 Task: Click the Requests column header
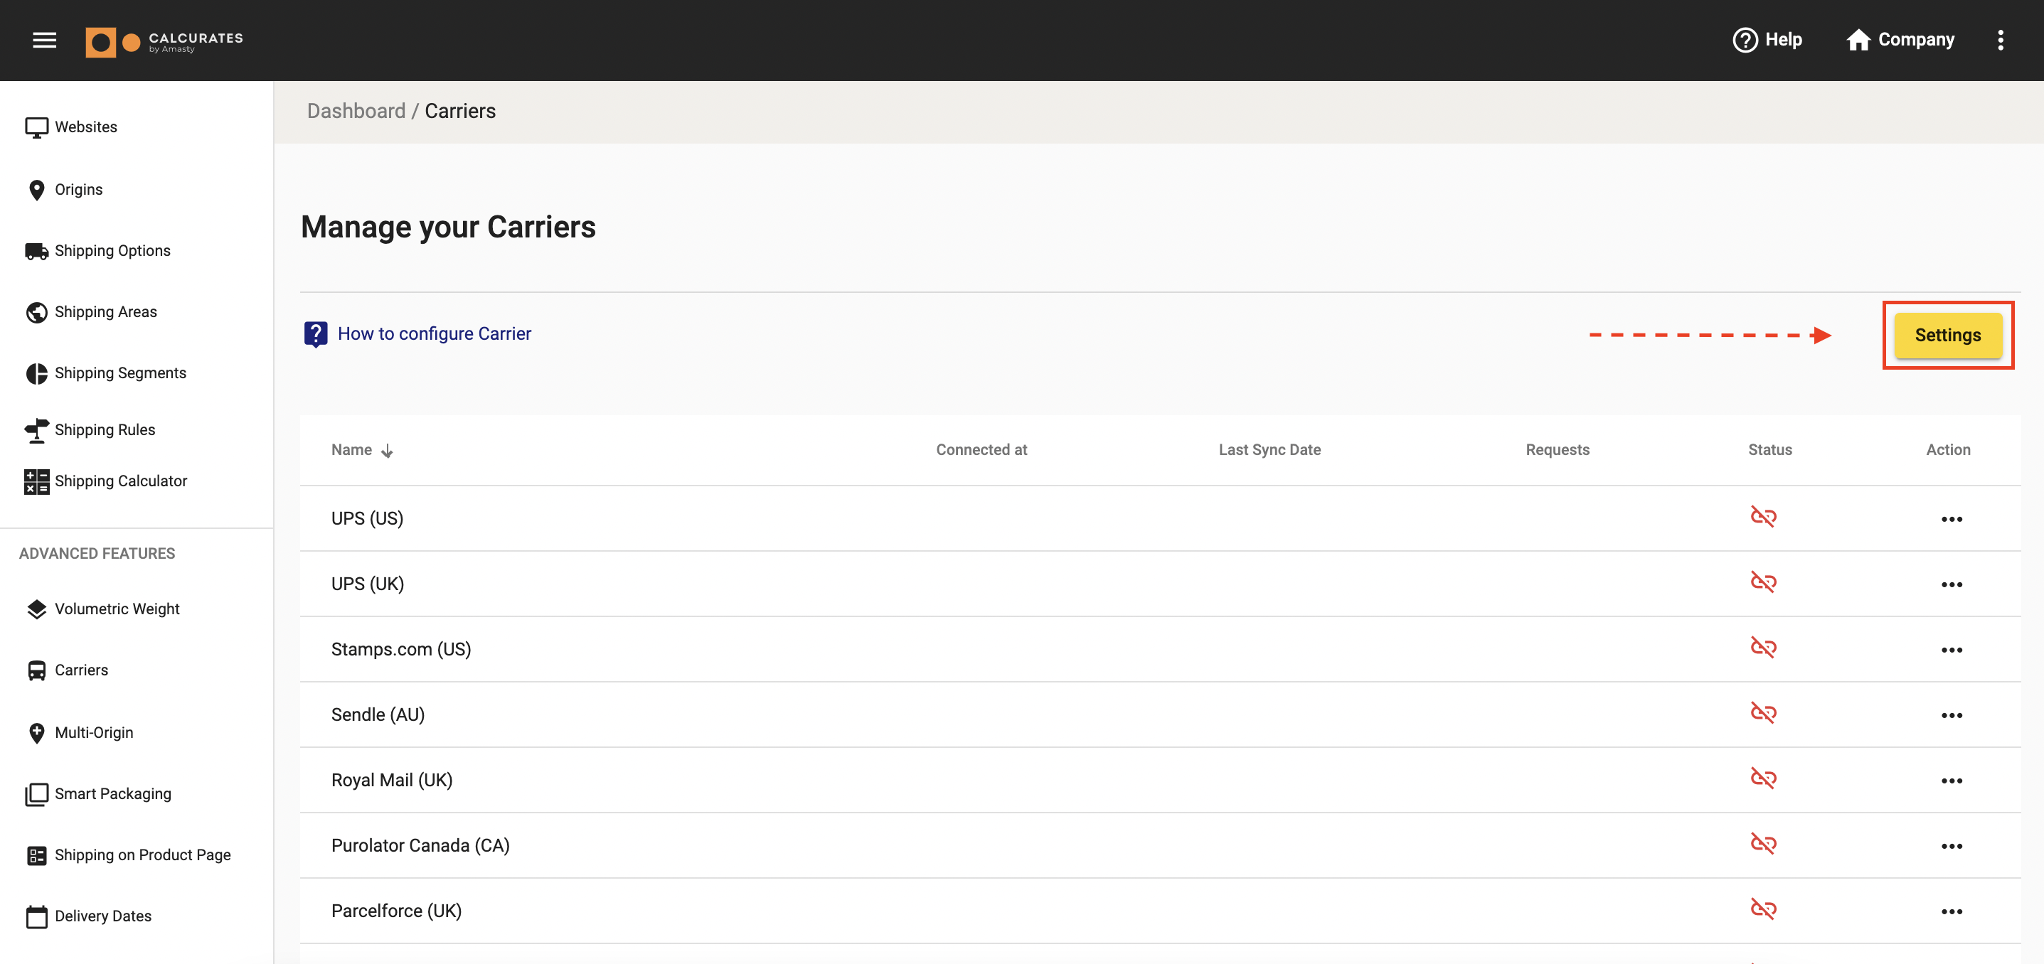[1557, 450]
